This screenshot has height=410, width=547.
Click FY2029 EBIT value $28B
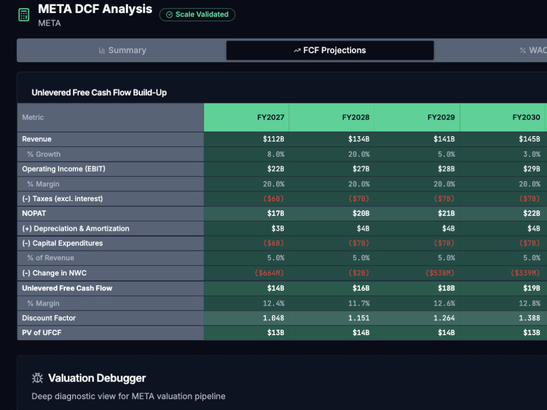tap(446, 169)
